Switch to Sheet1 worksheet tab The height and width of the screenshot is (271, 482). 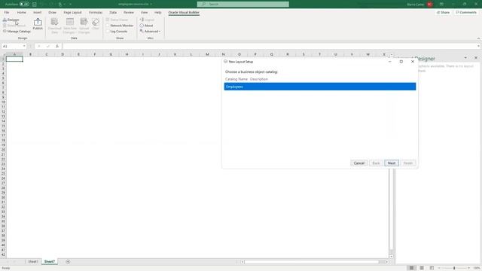[33, 262]
